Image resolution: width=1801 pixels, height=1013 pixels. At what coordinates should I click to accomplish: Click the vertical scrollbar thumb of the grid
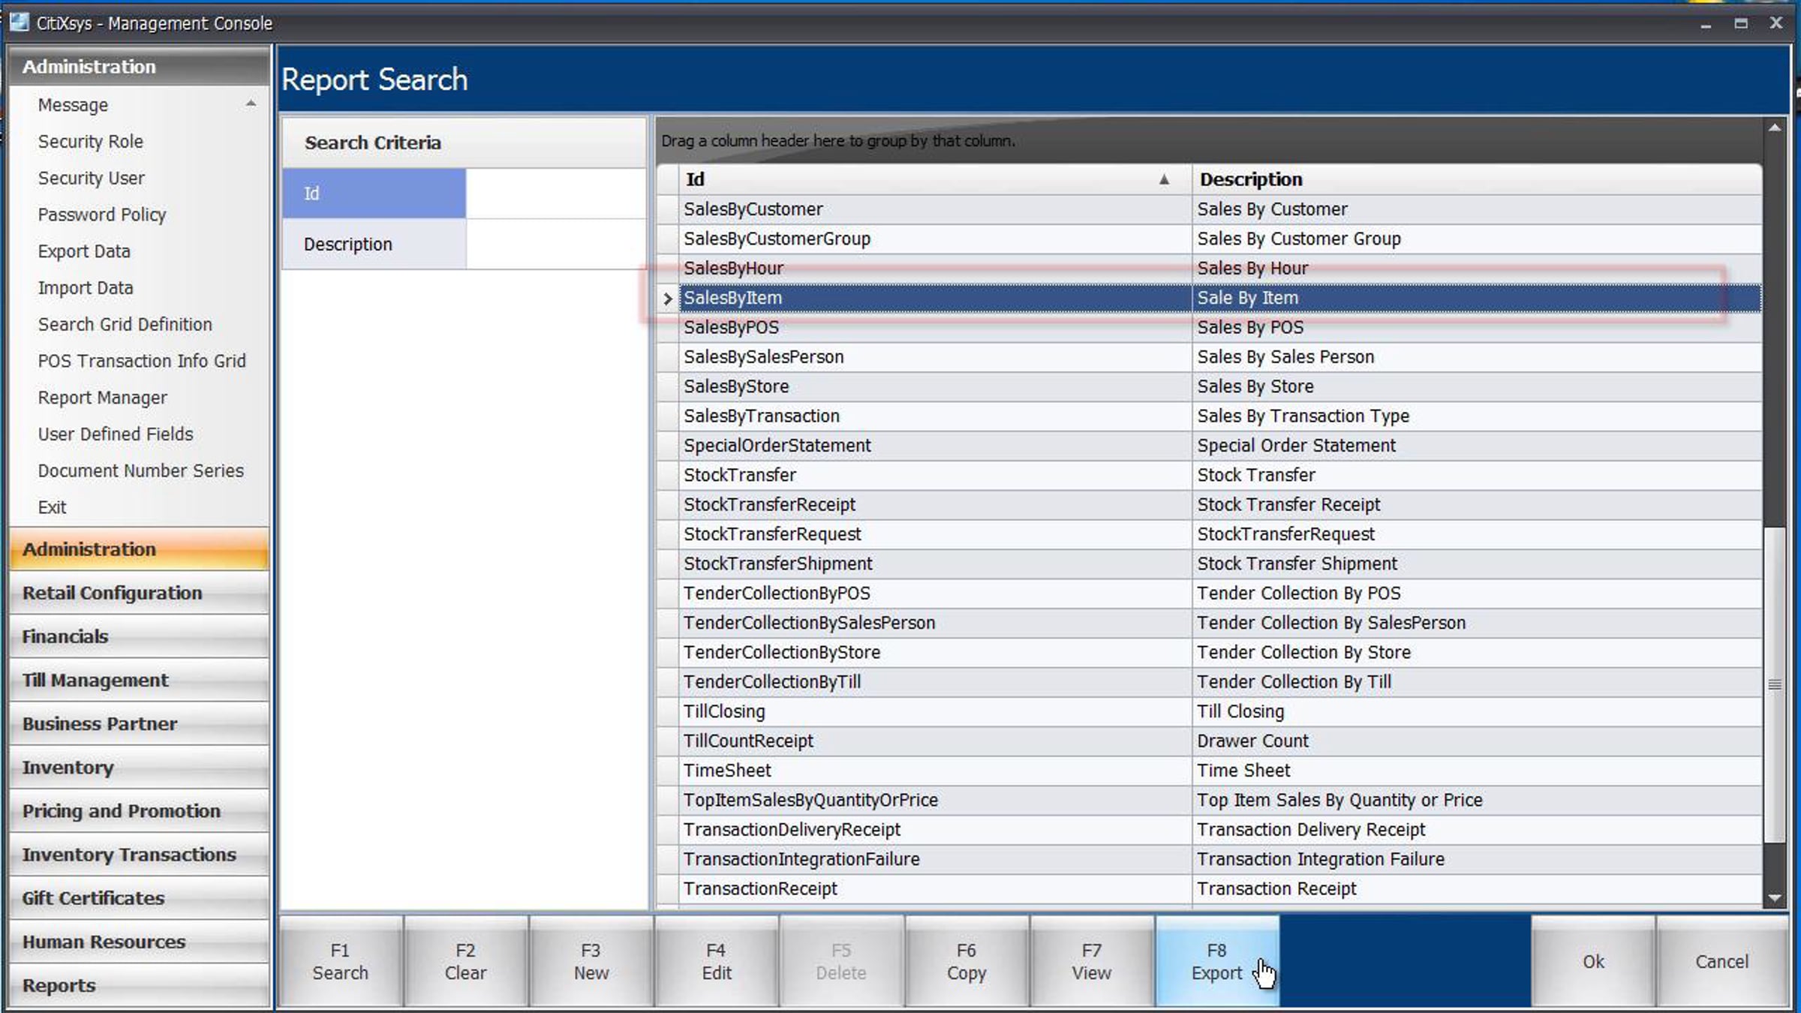[1775, 683]
